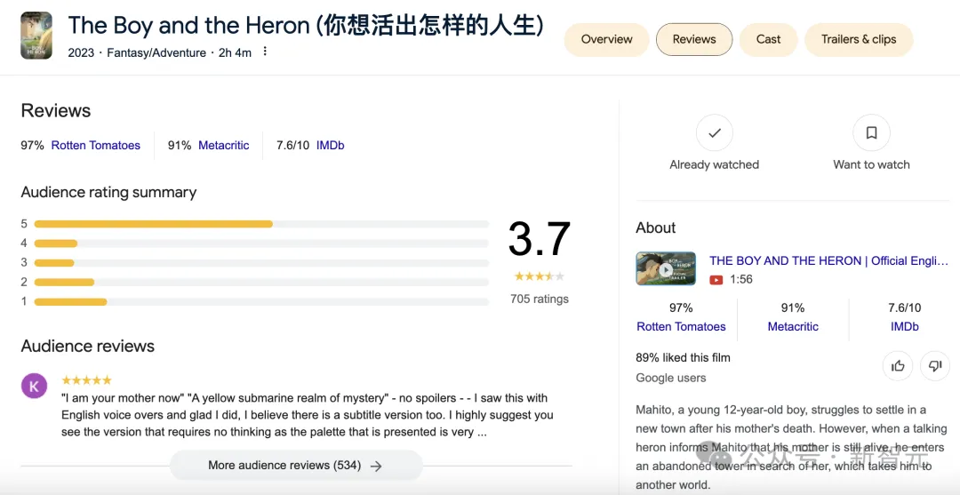
Task: Switch to the Overview tab
Action: (606, 39)
